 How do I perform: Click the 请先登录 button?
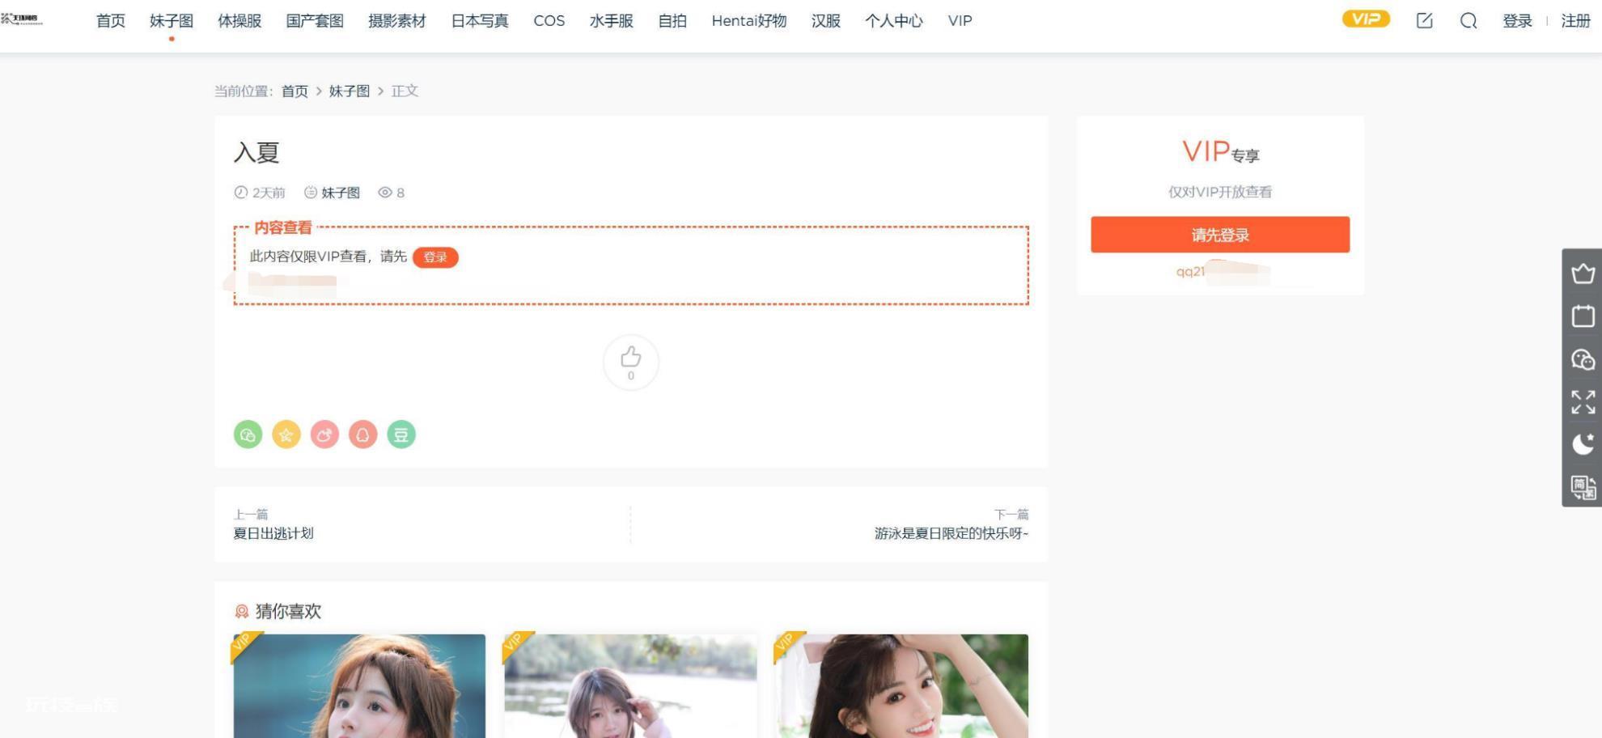pos(1220,235)
